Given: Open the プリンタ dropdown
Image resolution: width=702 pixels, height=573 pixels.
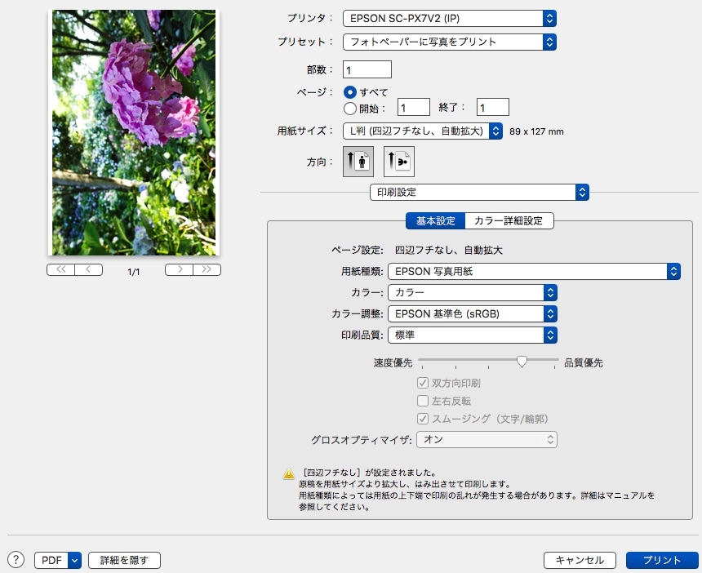Looking at the screenshot, I should [450, 18].
